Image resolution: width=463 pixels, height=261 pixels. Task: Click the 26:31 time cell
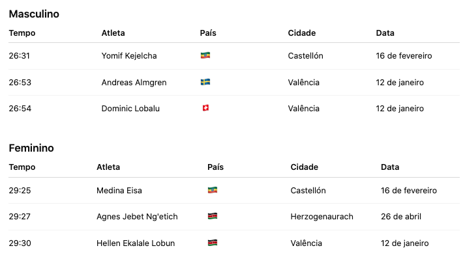click(20, 56)
